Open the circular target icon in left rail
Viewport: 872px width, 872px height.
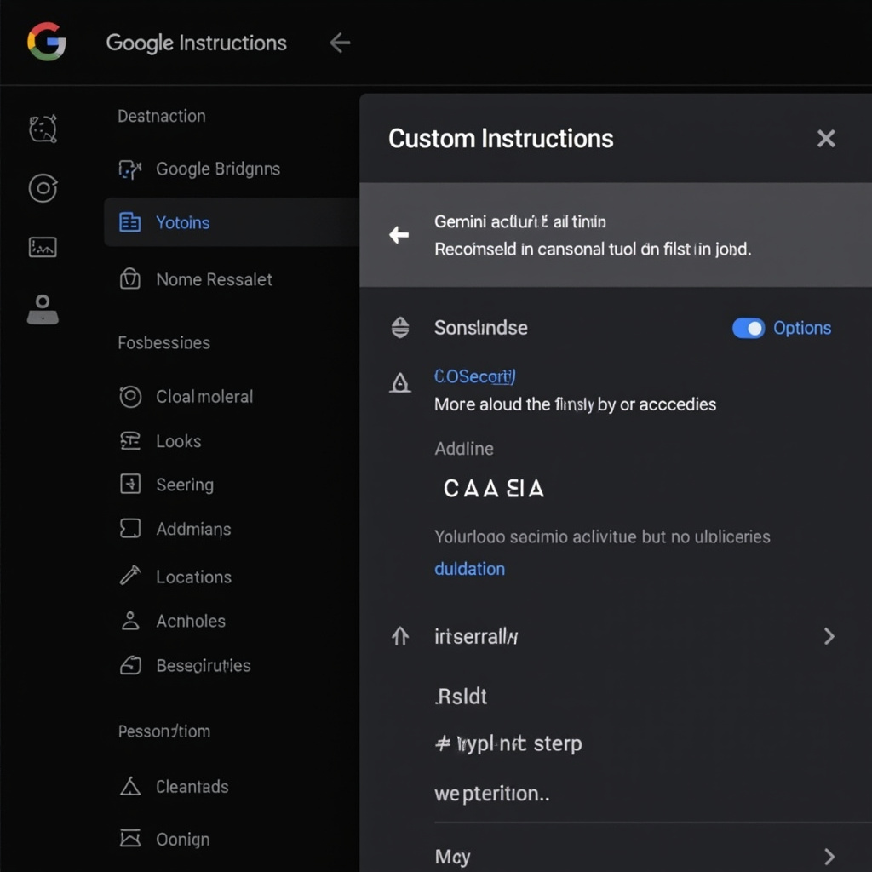coord(43,188)
